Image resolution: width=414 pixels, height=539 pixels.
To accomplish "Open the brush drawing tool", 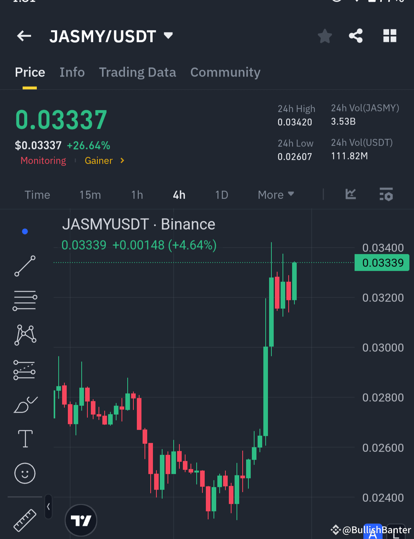I will (x=25, y=404).
